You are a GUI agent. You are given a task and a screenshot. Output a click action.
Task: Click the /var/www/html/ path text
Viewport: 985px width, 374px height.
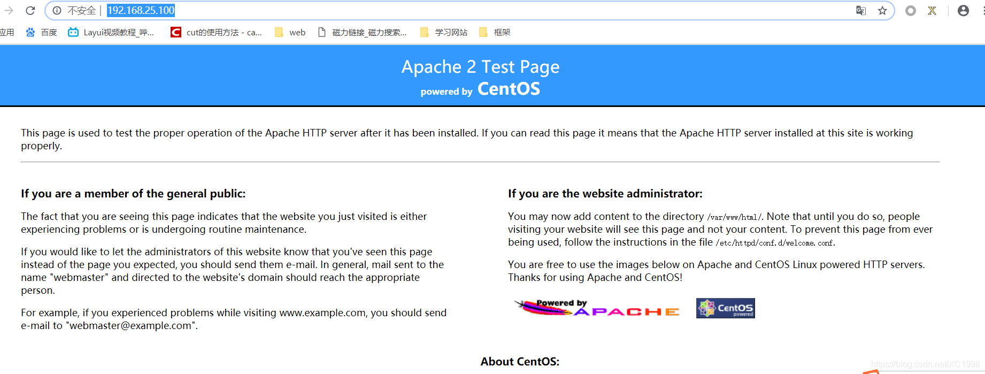point(735,217)
